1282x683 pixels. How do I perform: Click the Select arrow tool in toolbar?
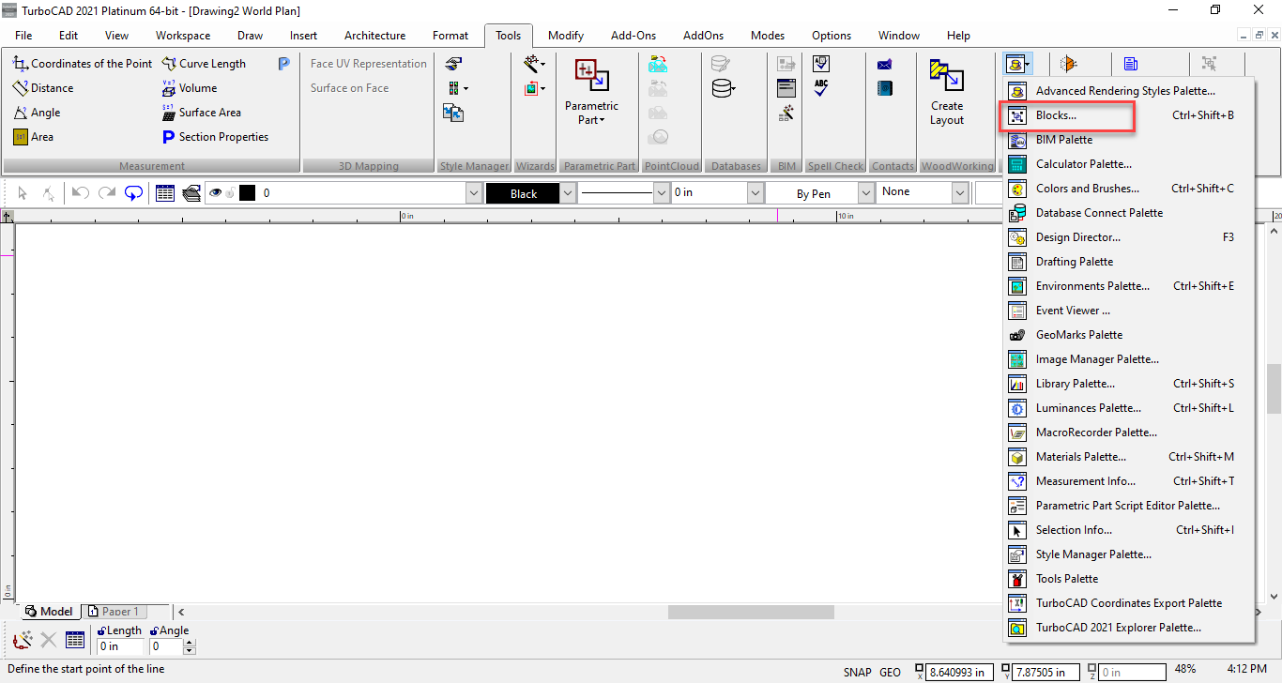(x=23, y=193)
